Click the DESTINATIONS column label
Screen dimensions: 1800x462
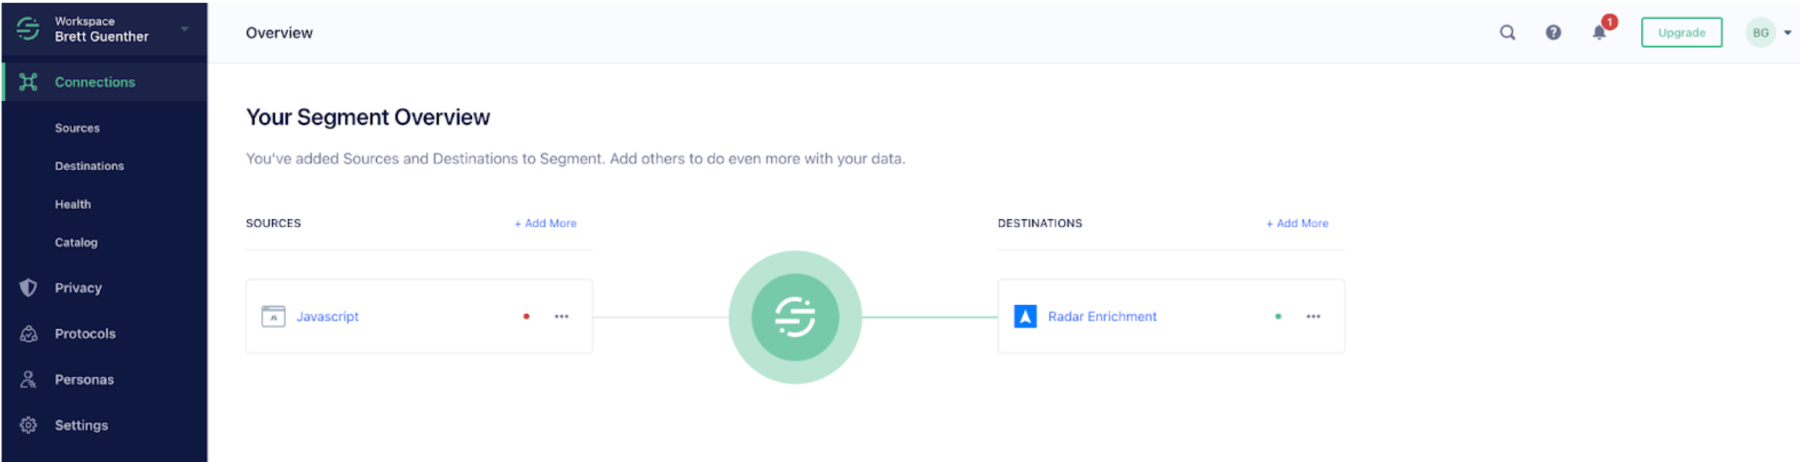1039,223
